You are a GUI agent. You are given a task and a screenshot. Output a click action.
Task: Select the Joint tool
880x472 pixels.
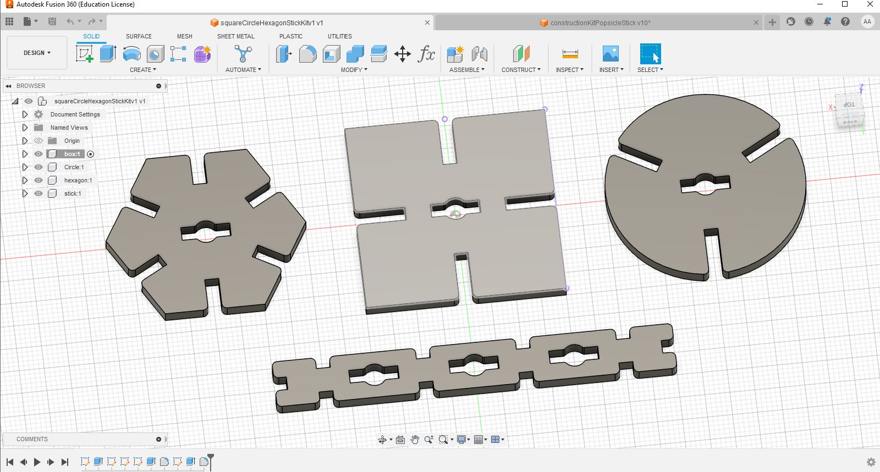479,54
